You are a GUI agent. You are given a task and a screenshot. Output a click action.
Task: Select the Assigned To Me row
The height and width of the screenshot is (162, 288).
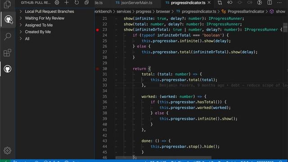click(55, 25)
